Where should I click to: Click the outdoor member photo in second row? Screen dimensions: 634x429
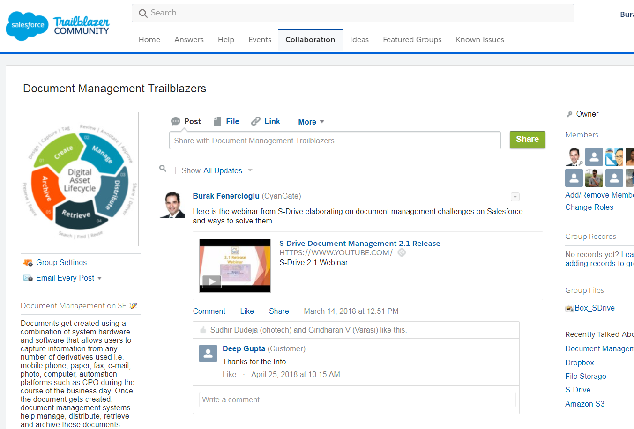coord(594,178)
